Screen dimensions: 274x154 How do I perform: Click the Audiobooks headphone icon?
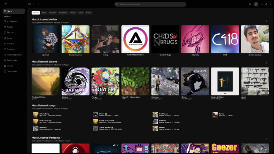tap(5, 60)
